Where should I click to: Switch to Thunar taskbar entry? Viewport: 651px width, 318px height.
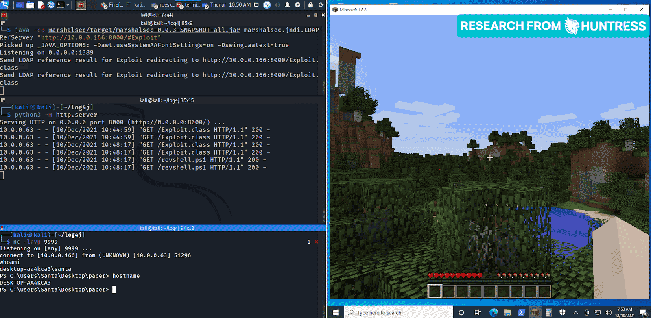[x=214, y=5]
